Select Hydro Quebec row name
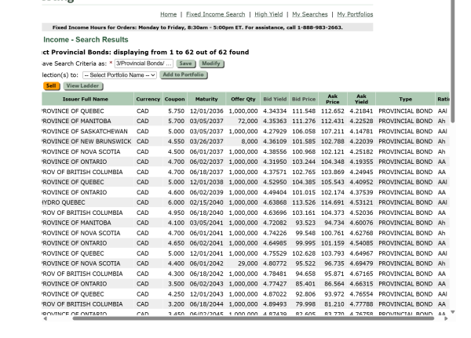The image size is (471, 338). point(64,202)
